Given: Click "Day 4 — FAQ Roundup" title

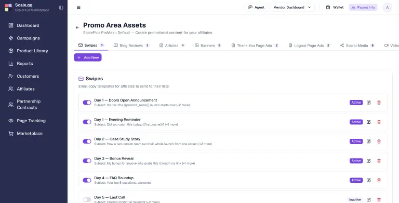Looking at the screenshot, I should click(x=114, y=178).
